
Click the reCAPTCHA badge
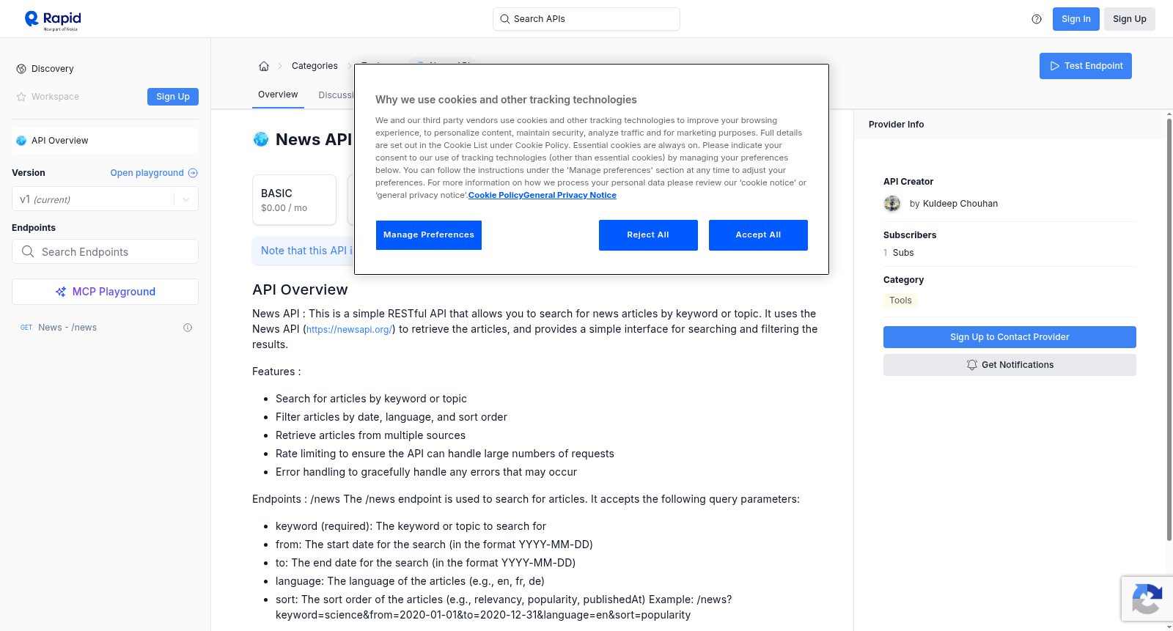coord(1147,599)
